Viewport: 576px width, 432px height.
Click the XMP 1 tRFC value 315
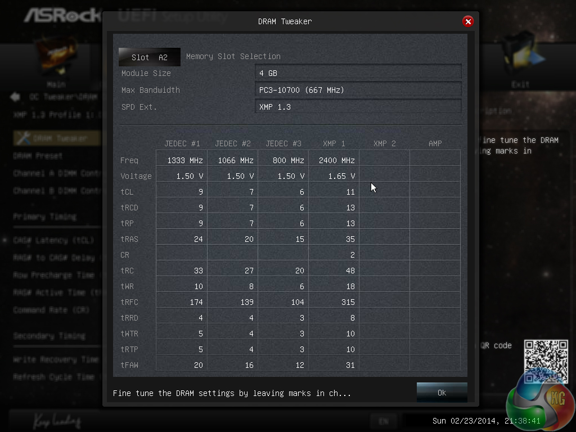tap(334, 302)
